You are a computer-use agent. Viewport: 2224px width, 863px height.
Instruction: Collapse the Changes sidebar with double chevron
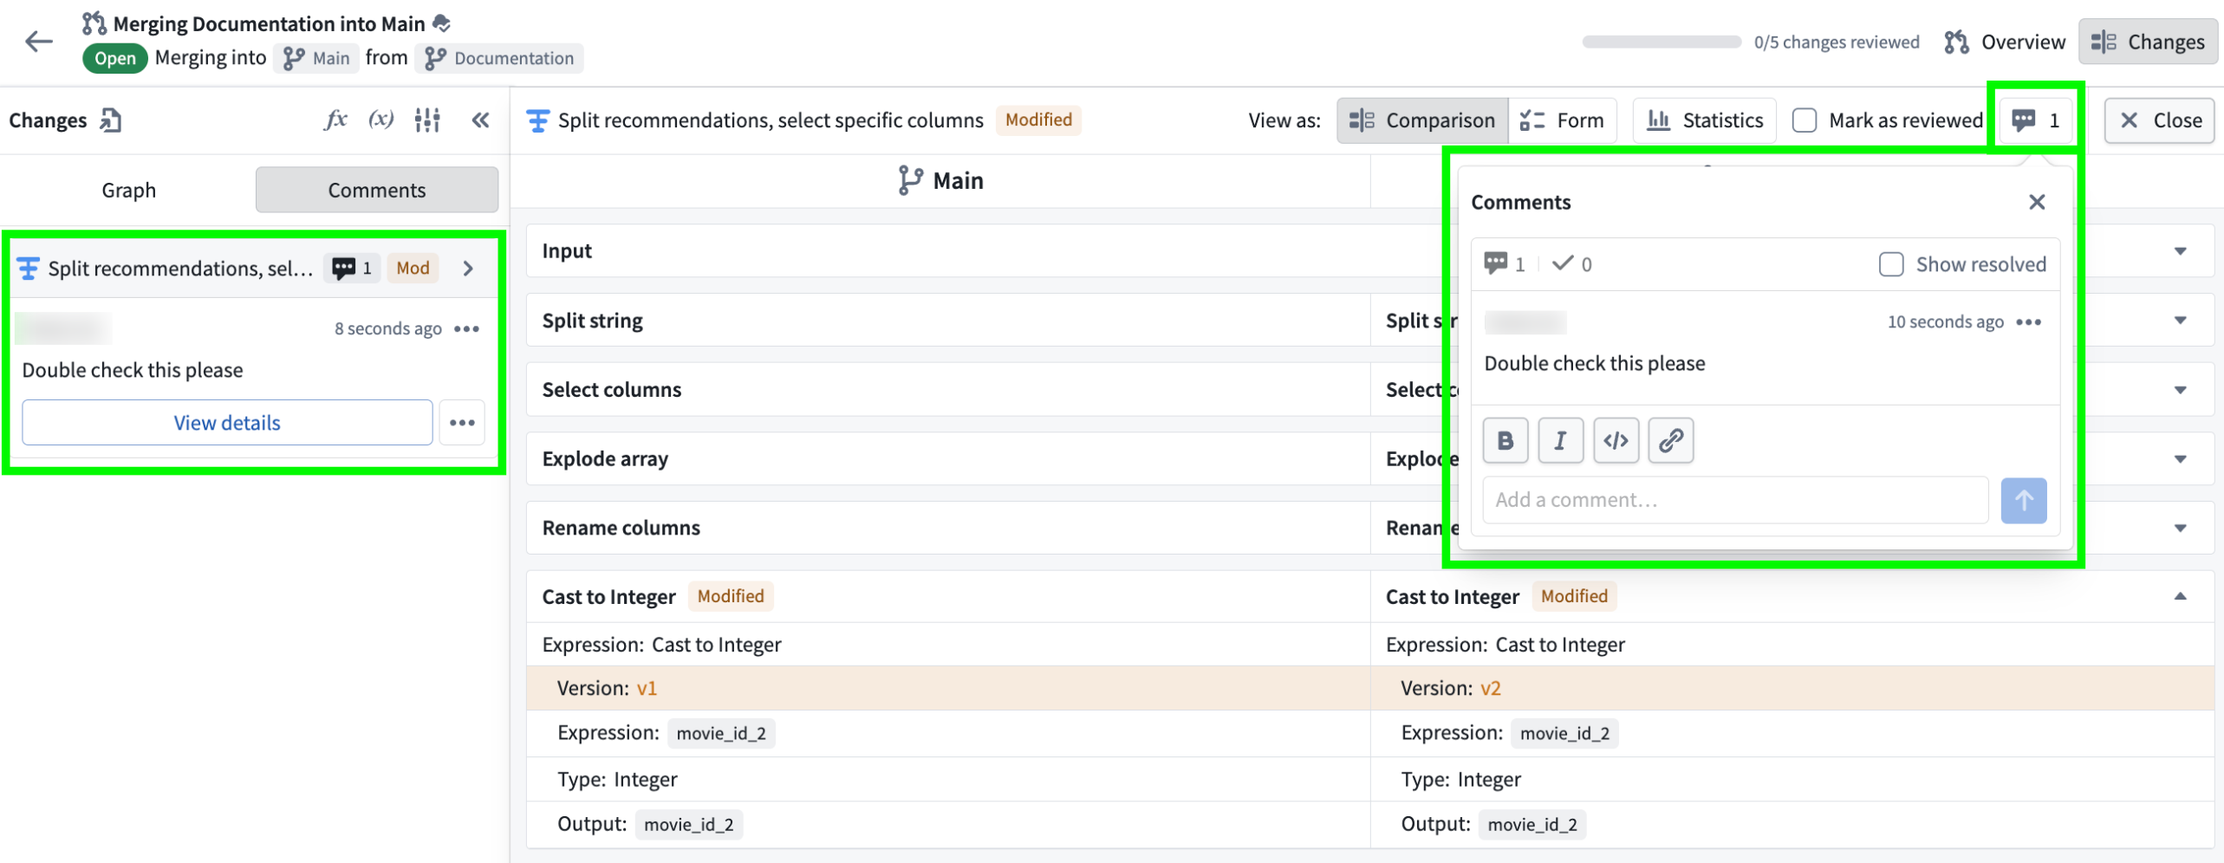click(480, 120)
